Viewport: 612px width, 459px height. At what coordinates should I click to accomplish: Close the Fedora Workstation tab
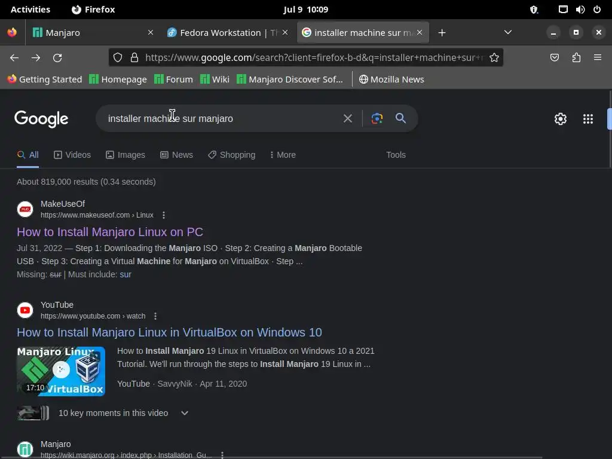(285, 32)
